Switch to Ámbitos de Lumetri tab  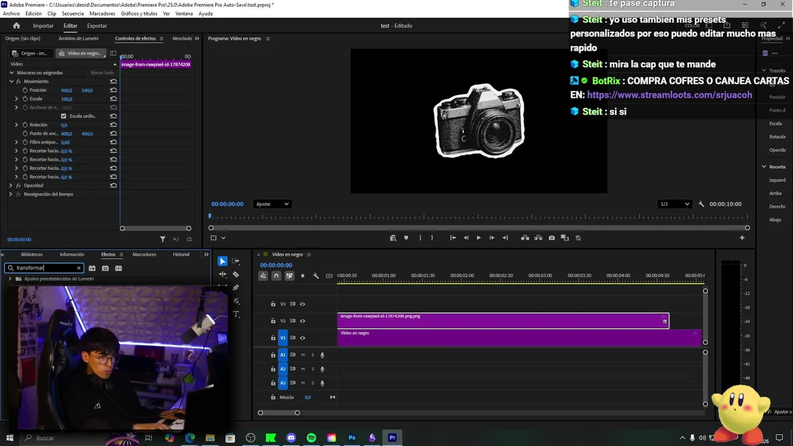click(x=78, y=38)
